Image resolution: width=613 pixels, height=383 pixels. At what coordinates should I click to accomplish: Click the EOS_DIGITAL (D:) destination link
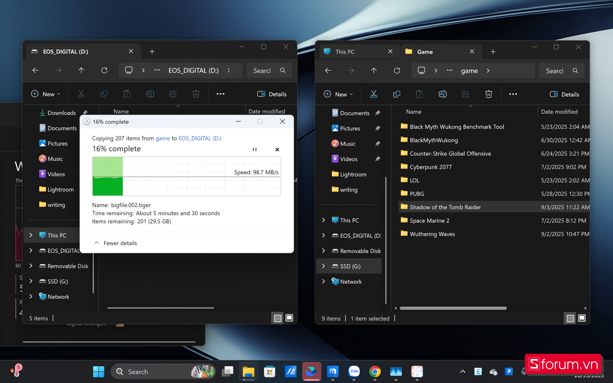200,138
